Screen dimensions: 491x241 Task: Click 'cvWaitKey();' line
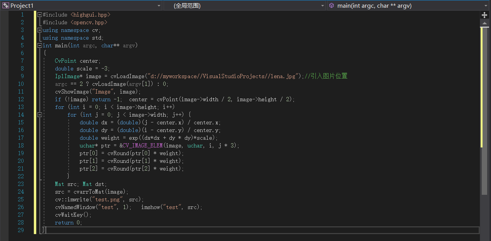tap(73, 215)
